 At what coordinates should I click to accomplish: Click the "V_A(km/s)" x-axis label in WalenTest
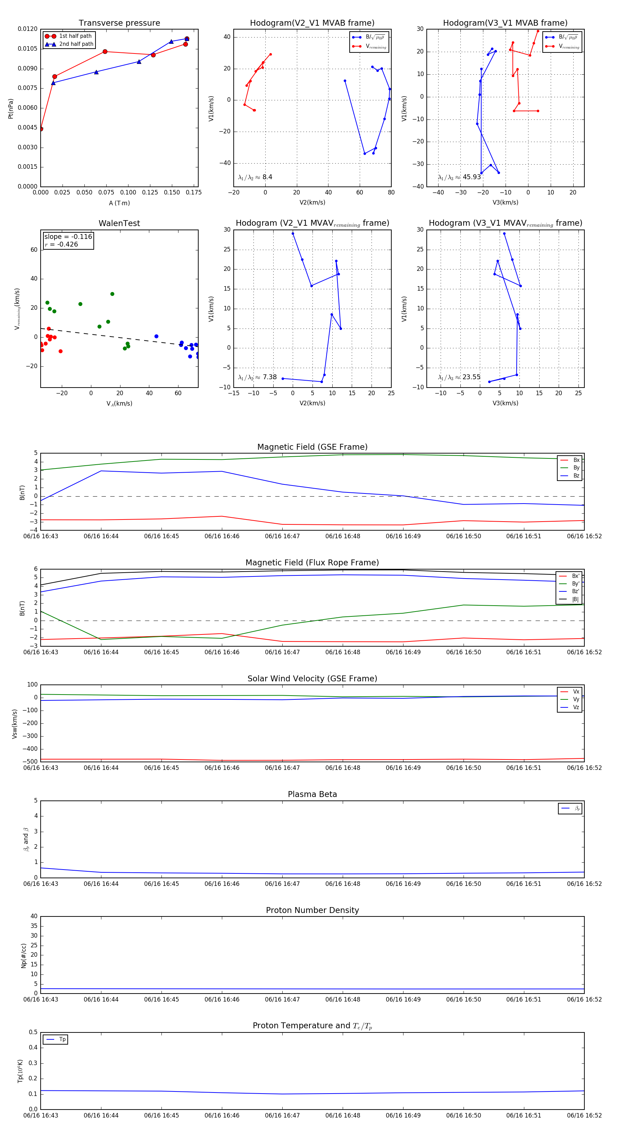tap(119, 404)
